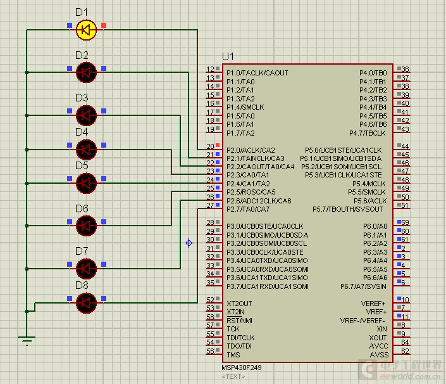Click pin label P2.0/ACLK/CA2

pos(251,150)
